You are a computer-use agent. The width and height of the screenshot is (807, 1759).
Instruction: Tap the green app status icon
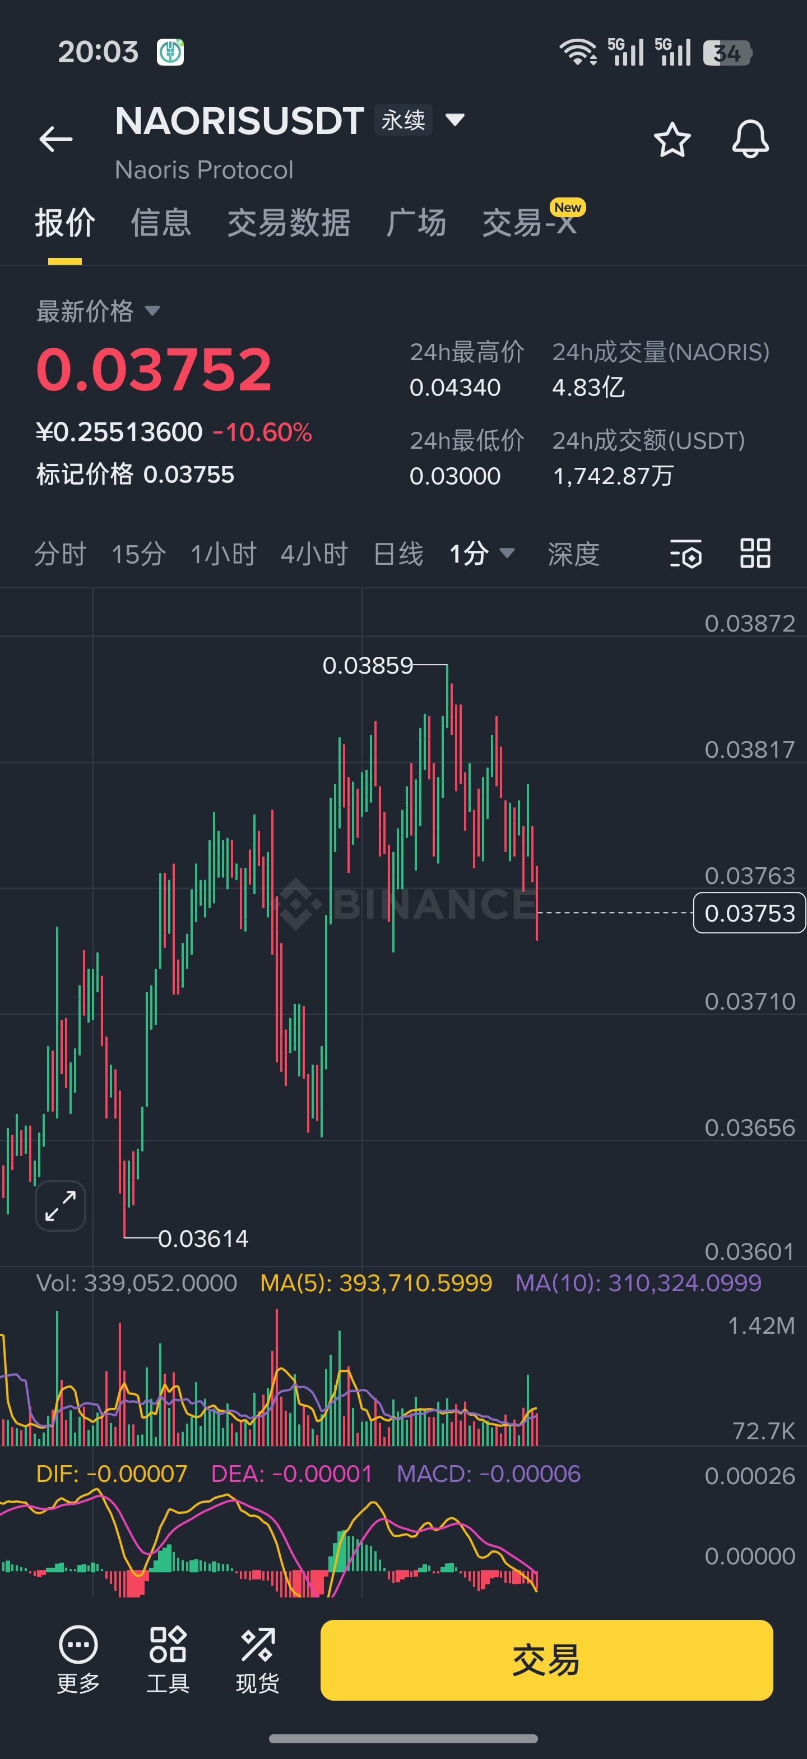(x=170, y=52)
